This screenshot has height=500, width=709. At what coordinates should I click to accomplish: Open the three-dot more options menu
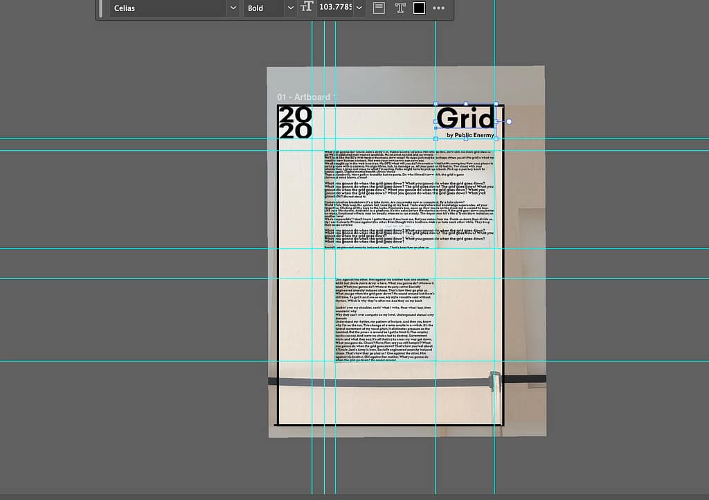point(439,8)
